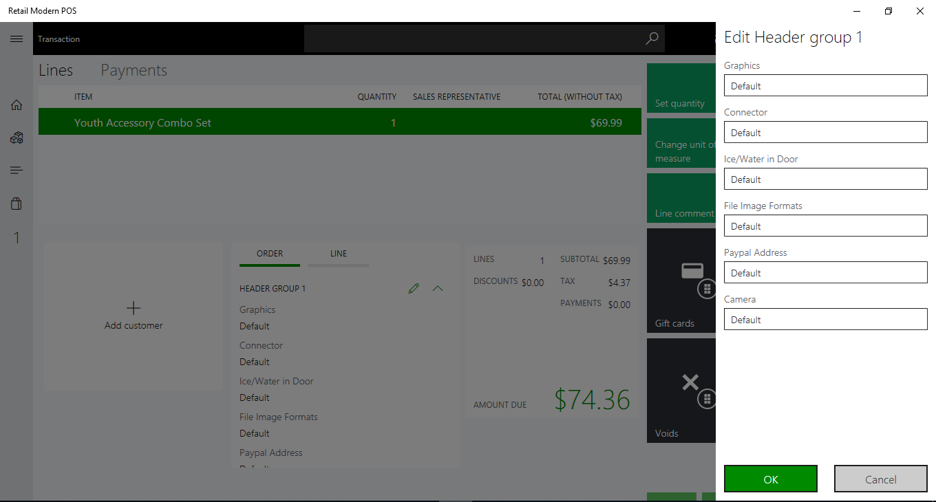This screenshot has width=936, height=502.
Task: Select the Youth Accessory Combo Set line
Action: (340, 122)
